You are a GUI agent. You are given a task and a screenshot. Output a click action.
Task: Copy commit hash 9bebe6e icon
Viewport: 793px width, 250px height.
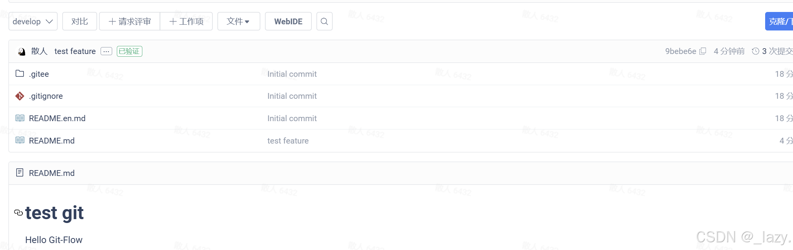point(703,51)
